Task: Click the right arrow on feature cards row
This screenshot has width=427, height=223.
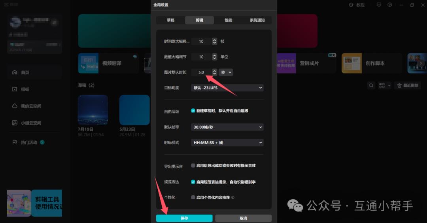Action: (421, 63)
